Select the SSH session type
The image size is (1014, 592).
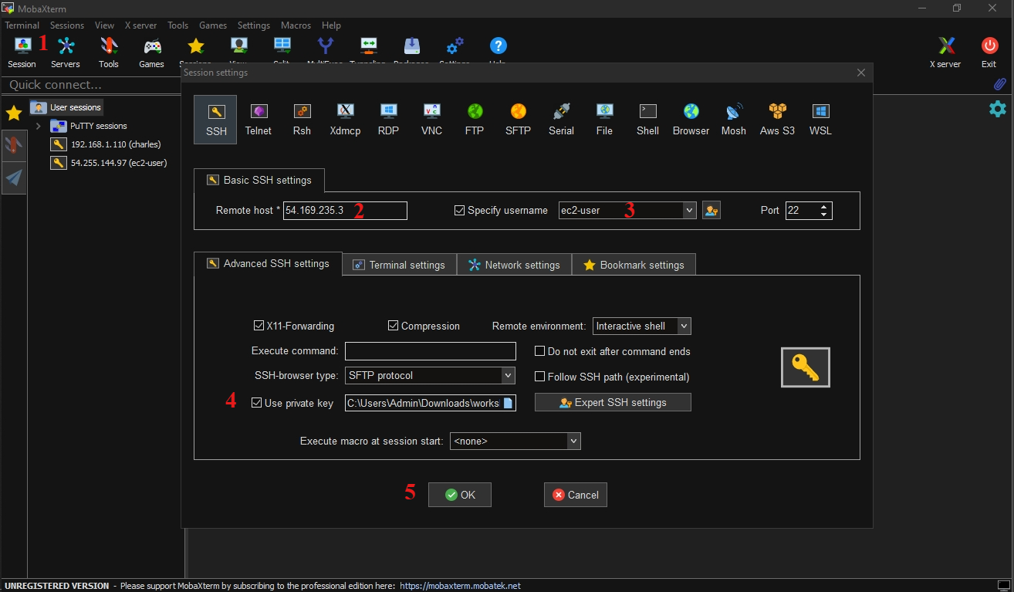[215, 119]
